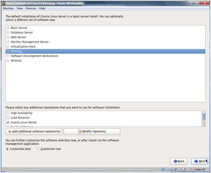The width and height of the screenshot is (211, 173).
Task: Click the display status icon
Action: coord(183,170)
